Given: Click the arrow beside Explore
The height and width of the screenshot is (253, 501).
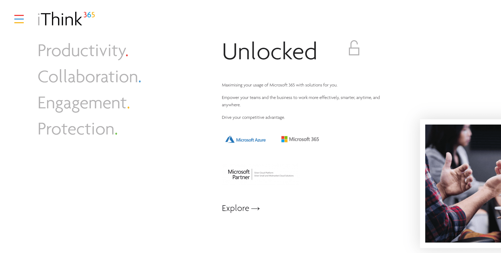Looking at the screenshot, I should pyautogui.click(x=255, y=208).
